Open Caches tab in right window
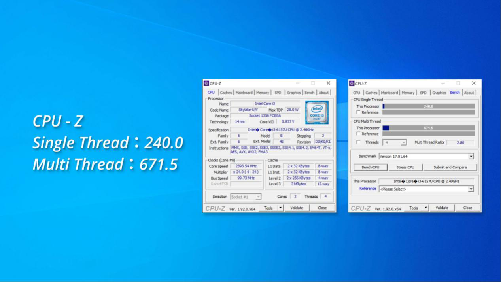The width and height of the screenshot is (501, 282). point(371,93)
